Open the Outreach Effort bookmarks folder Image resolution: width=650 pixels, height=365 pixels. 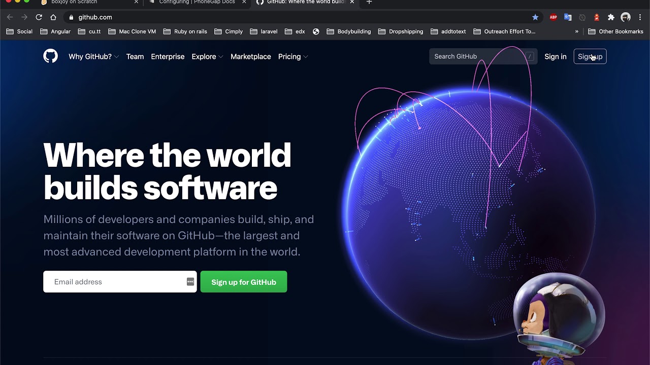(504, 31)
